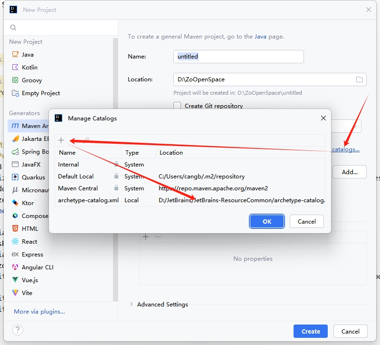Sort catalogs by Type column header
This screenshot has height=345, width=380.
[x=139, y=152]
